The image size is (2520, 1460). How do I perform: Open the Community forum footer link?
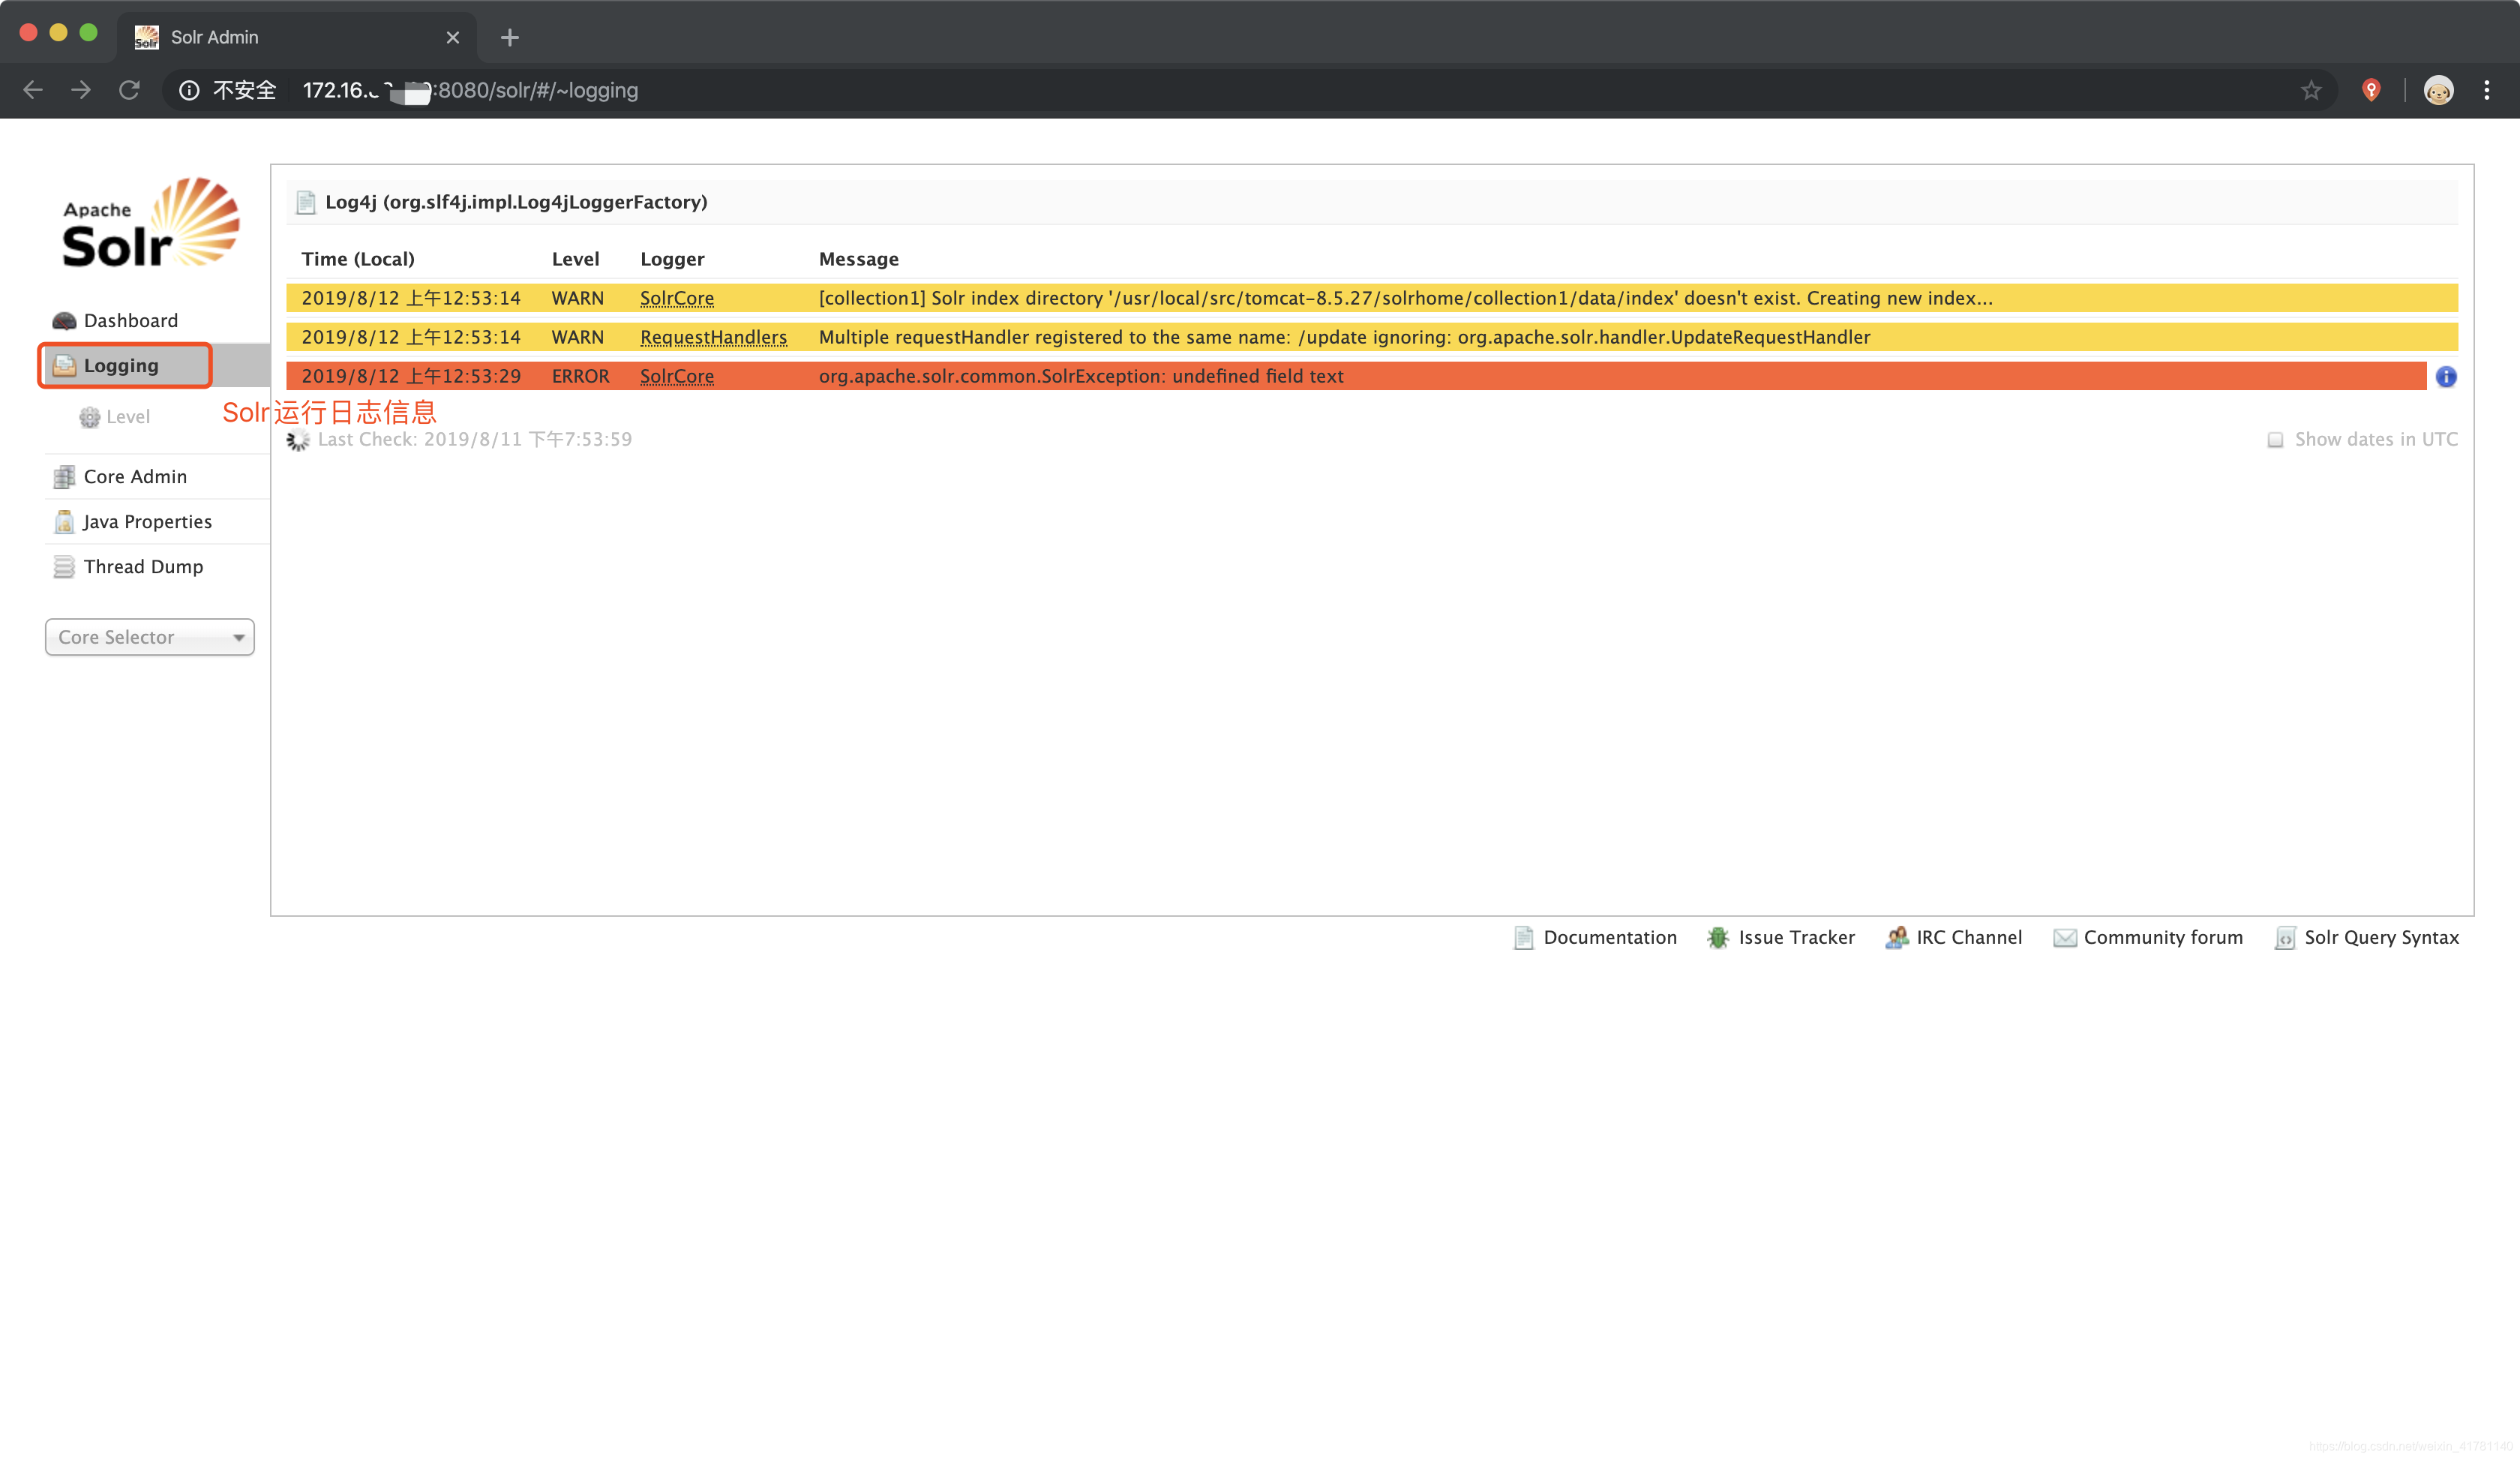(x=2163, y=937)
